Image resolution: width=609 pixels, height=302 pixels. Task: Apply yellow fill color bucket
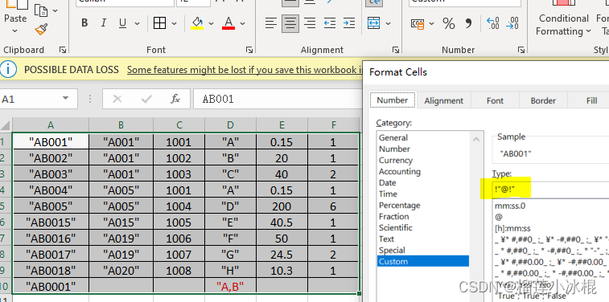[197, 23]
